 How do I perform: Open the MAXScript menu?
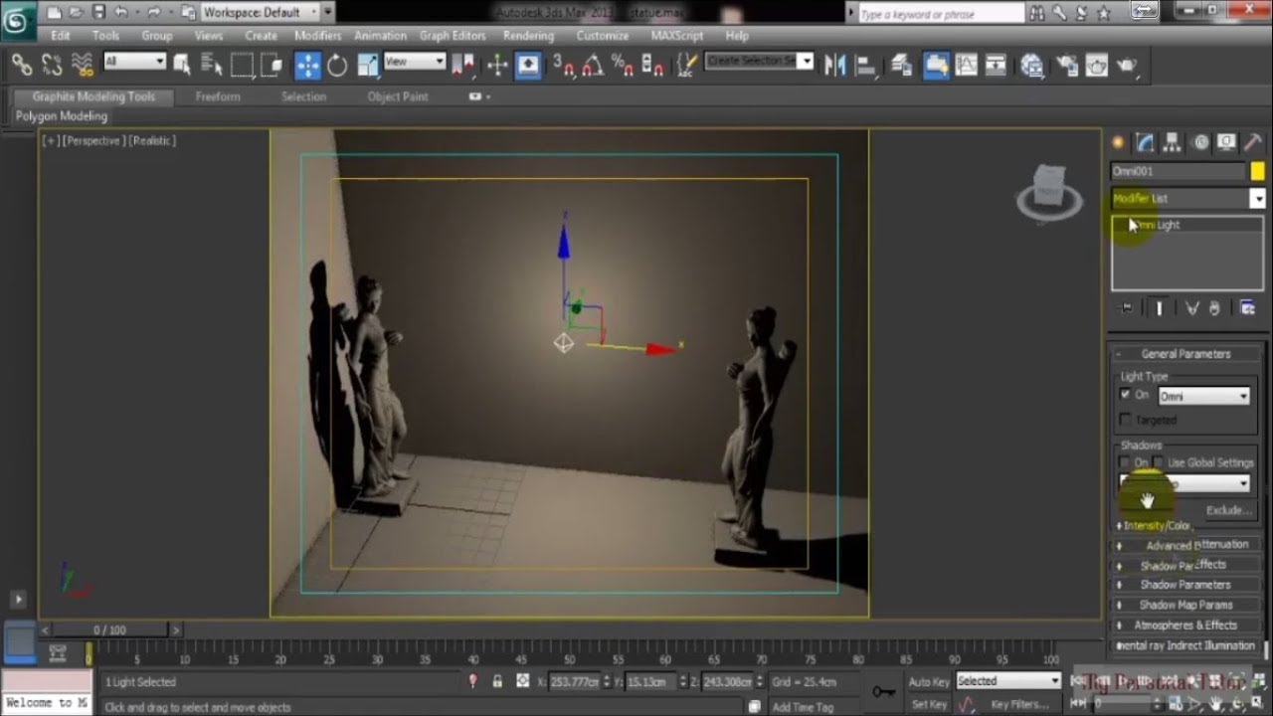click(x=676, y=35)
